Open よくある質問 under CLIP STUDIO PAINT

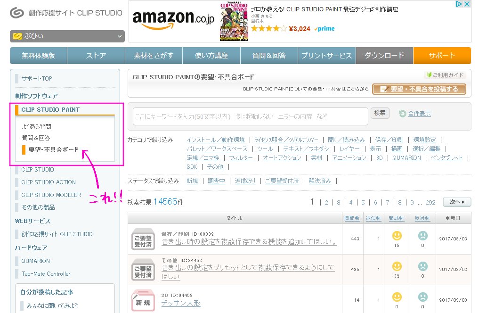coord(36,126)
